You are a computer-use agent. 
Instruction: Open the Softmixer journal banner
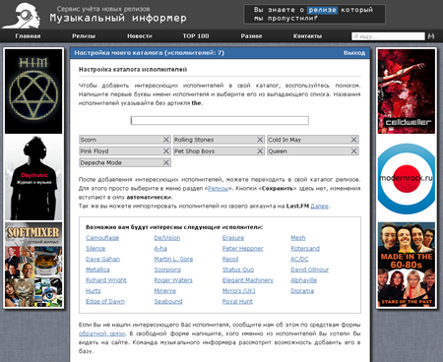tap(33, 265)
